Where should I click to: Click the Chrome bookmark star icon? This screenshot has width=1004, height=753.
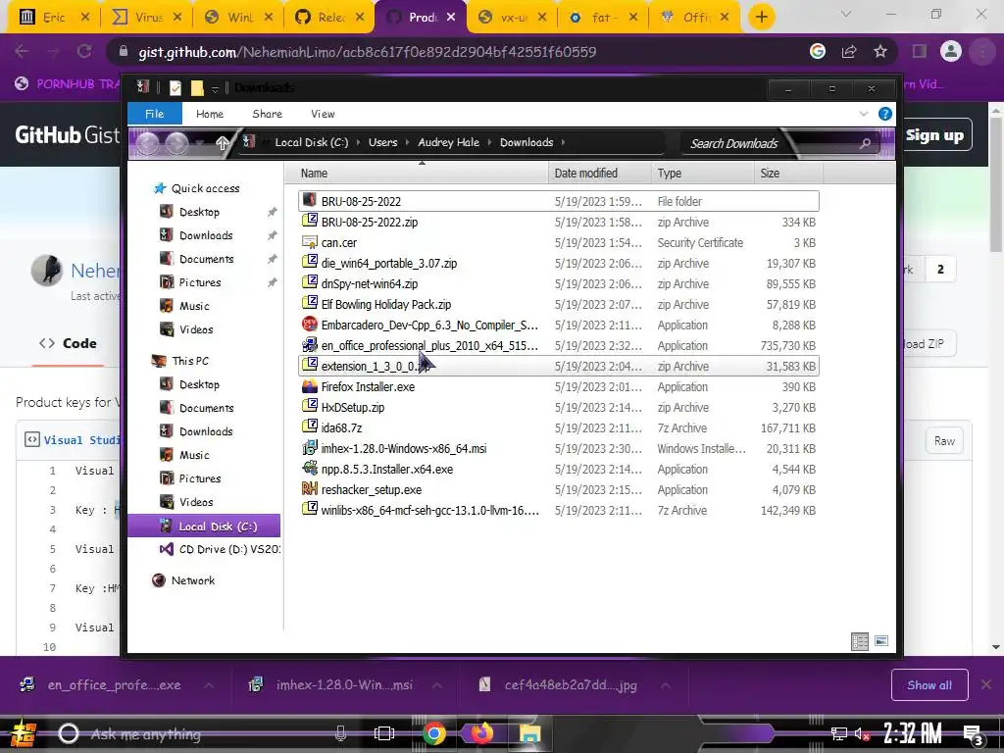pos(880,52)
